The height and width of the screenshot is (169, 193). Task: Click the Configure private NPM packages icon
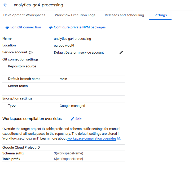point(51,27)
